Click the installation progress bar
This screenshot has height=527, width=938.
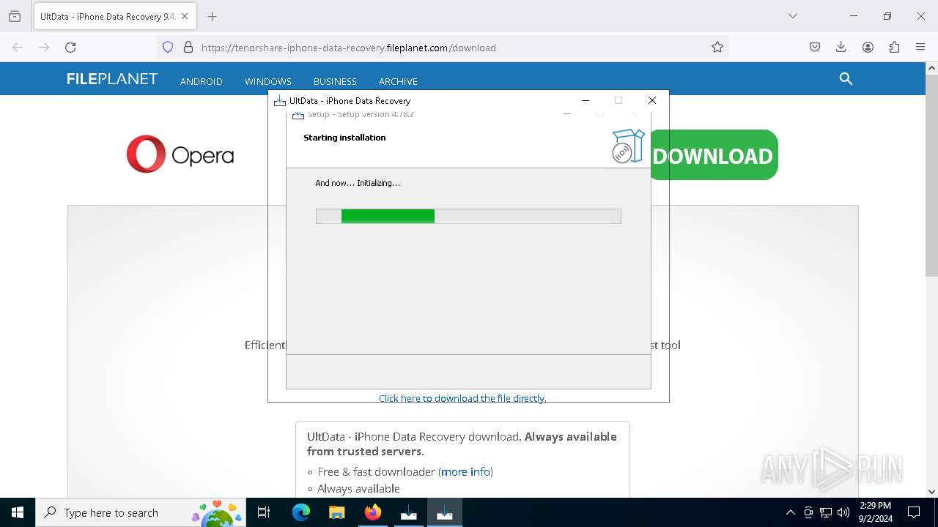[468, 216]
